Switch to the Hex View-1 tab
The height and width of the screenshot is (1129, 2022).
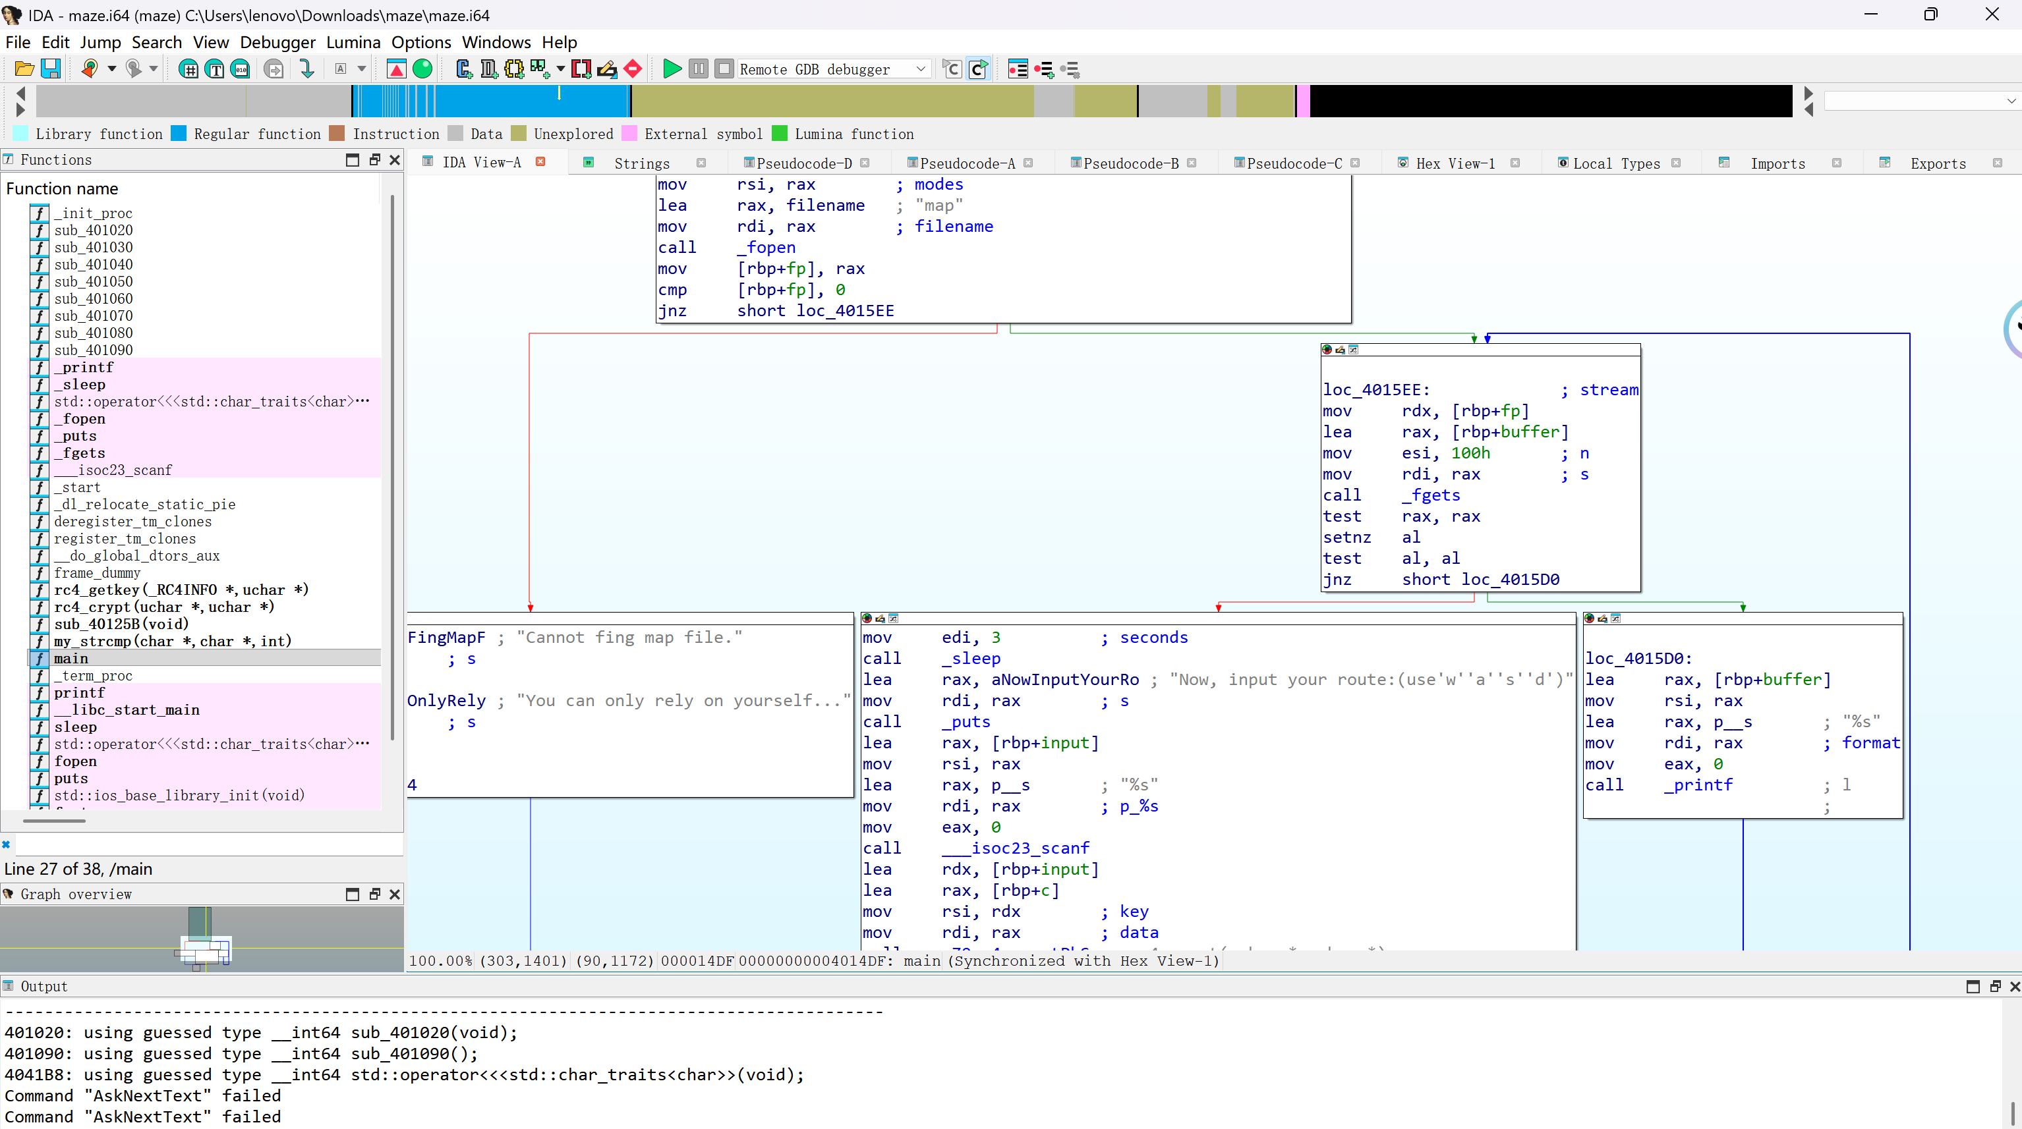pos(1456,163)
